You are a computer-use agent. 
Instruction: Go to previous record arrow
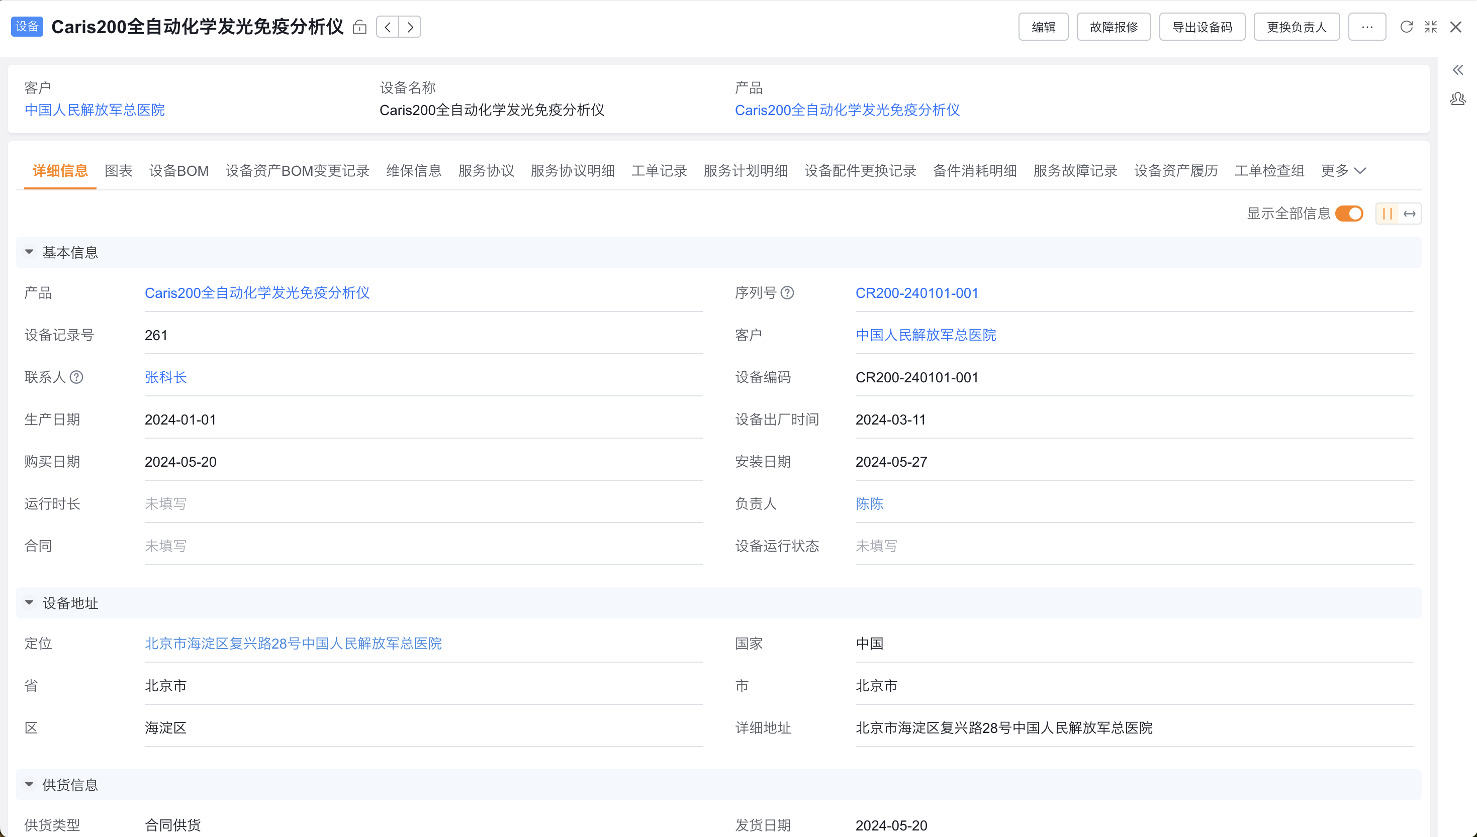(388, 27)
